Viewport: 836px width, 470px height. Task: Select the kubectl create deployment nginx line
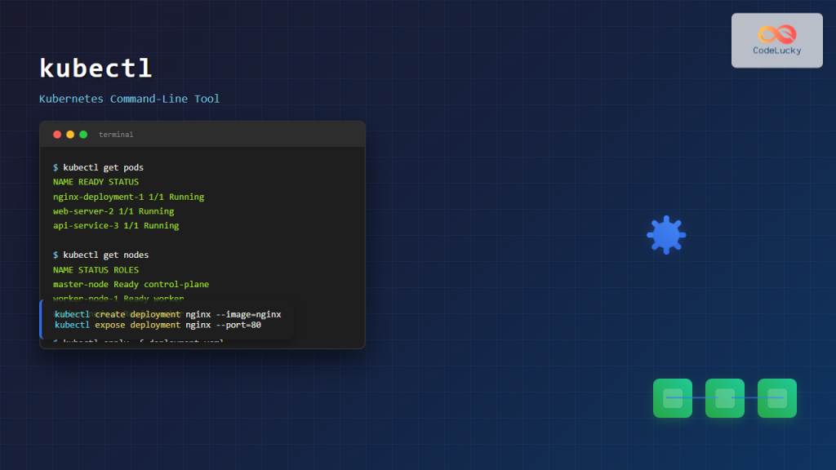(x=167, y=313)
